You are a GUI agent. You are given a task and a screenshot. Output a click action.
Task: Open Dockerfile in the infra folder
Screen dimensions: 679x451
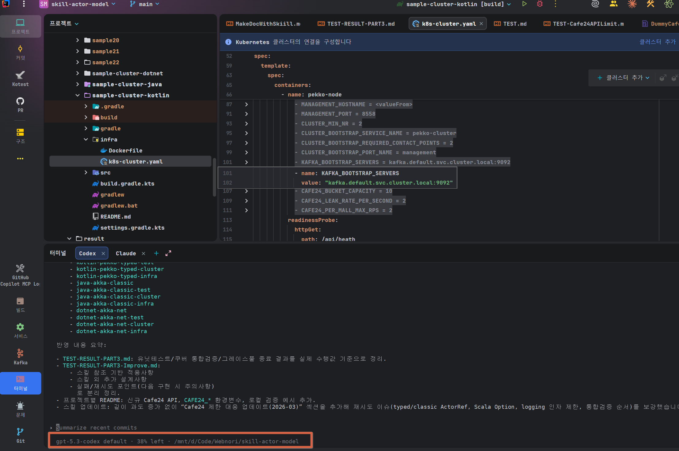pyautogui.click(x=125, y=150)
